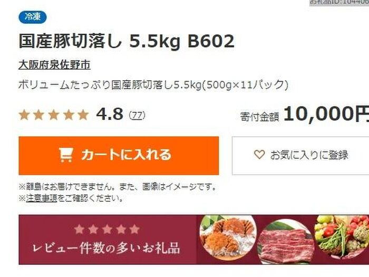The image size is (369, 277).
Task: Click the 冷凍 frozen badge
Action: 33,17
